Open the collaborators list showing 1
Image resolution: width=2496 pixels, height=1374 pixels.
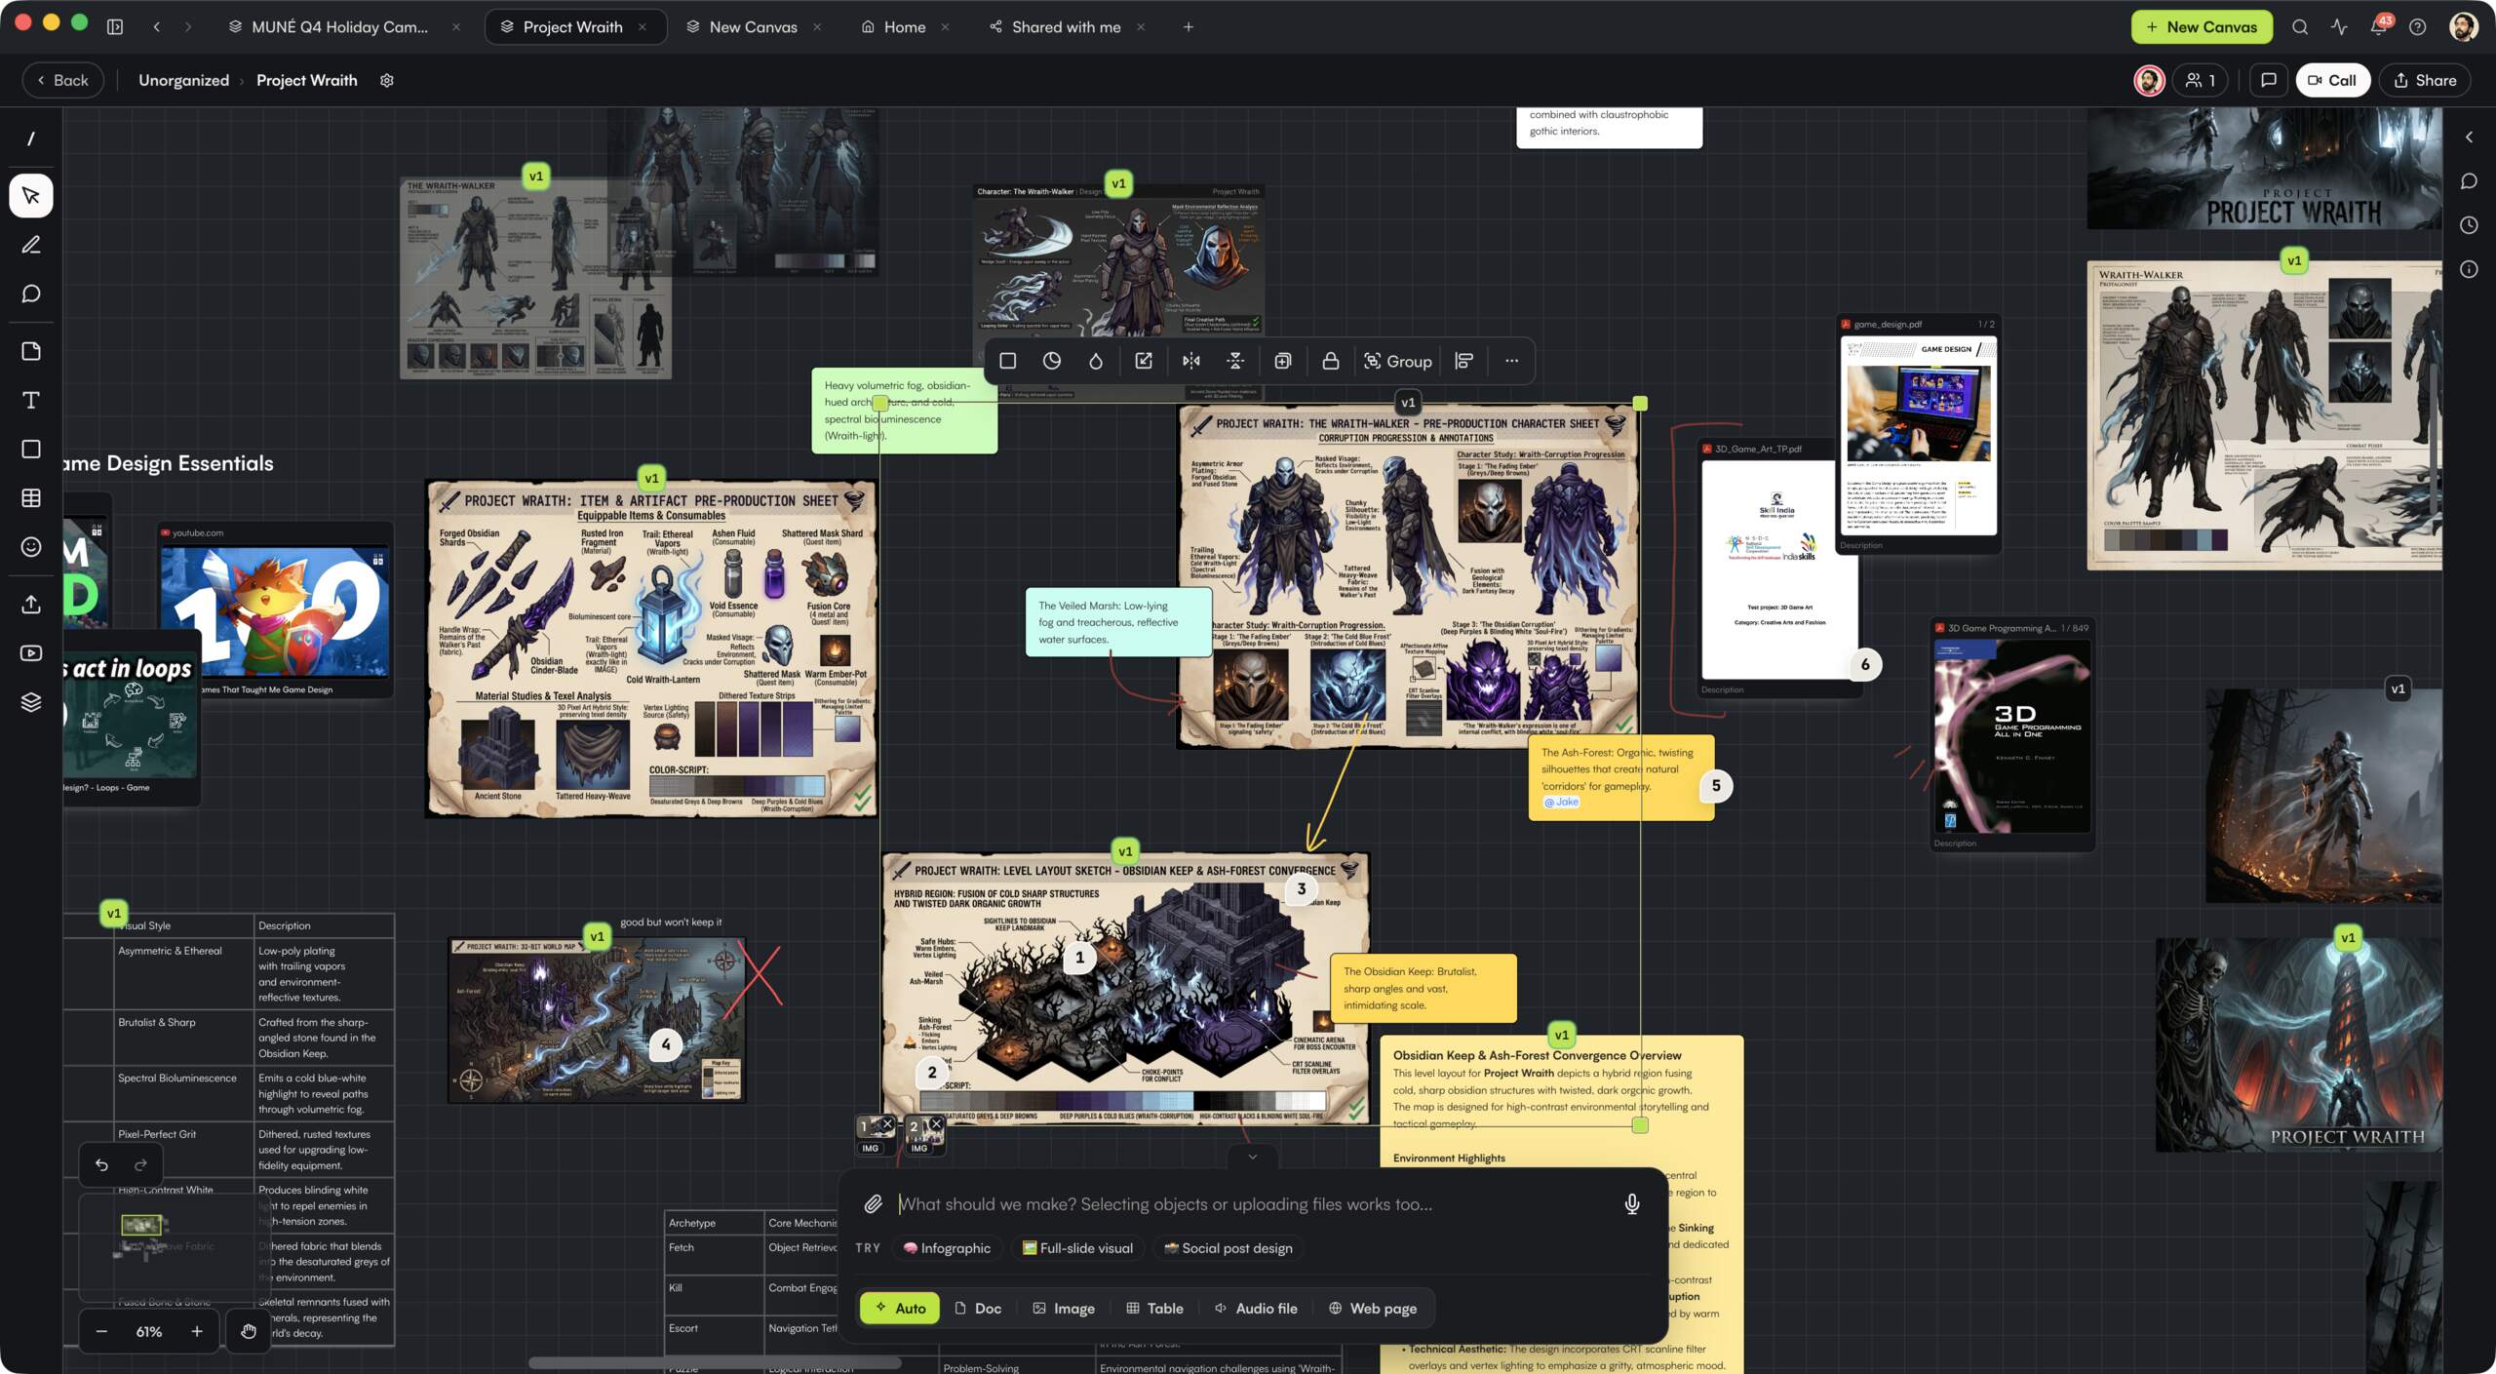2201,81
